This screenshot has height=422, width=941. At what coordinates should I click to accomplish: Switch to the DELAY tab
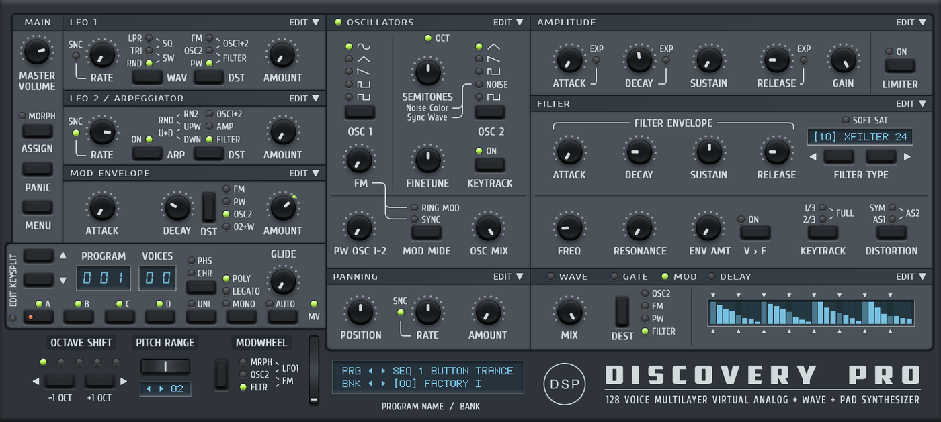[x=729, y=276]
